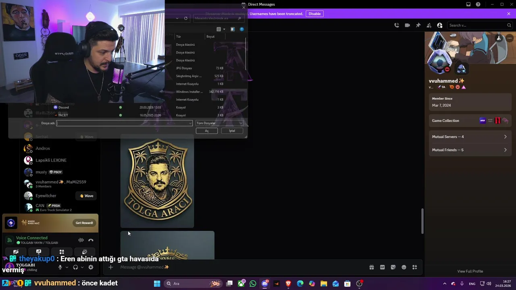Image resolution: width=516 pixels, height=290 pixels.
Task: Open Game Collection in profile panel
Action: [x=470, y=120]
